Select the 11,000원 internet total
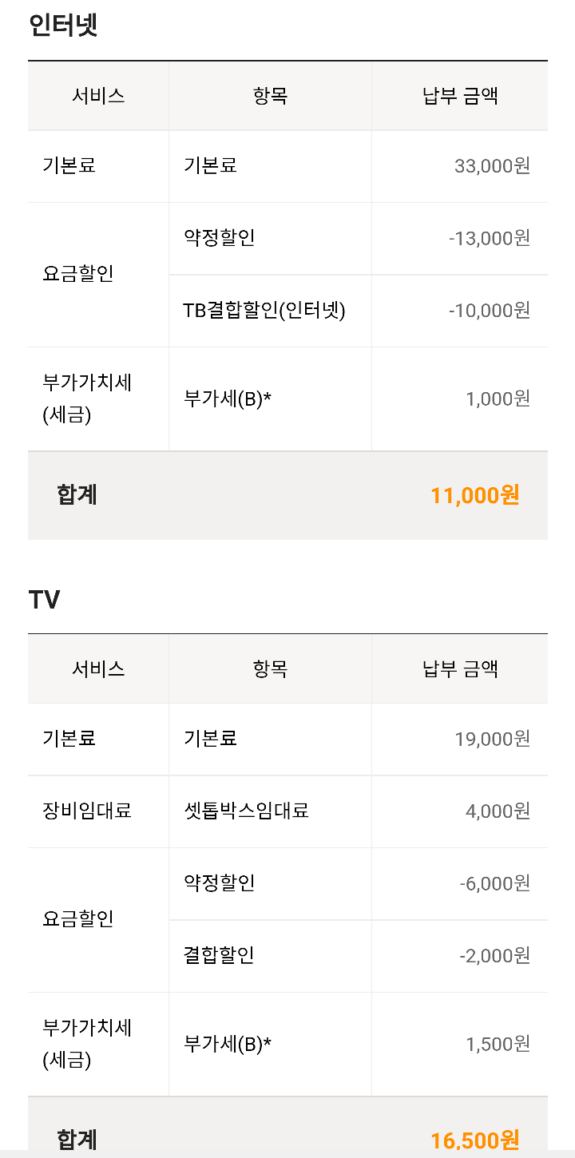Screen dimensions: 575x1158 [475, 495]
